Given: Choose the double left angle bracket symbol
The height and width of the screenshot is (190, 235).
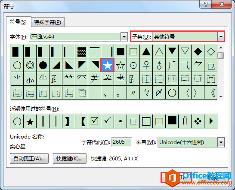Looking at the screenshot, I should [211, 93].
